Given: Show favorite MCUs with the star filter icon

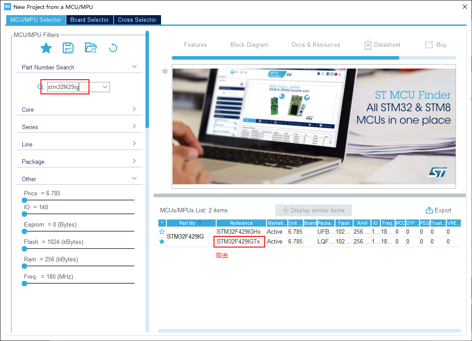Looking at the screenshot, I should 46,48.
